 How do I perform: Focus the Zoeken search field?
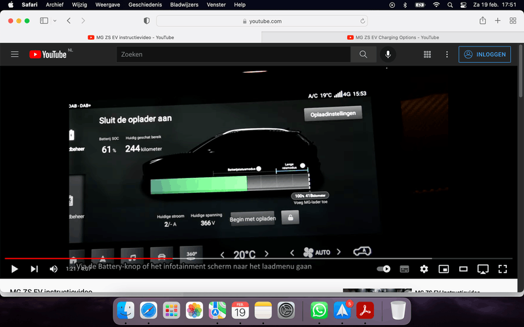click(x=233, y=54)
